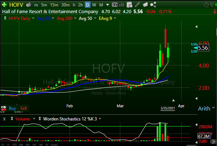217x146 pixels.
Task: Click reorder arrows next to Volume
Action: point(12,119)
